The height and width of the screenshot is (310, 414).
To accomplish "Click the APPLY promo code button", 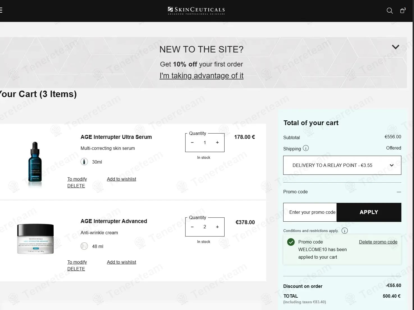I will [369, 212].
